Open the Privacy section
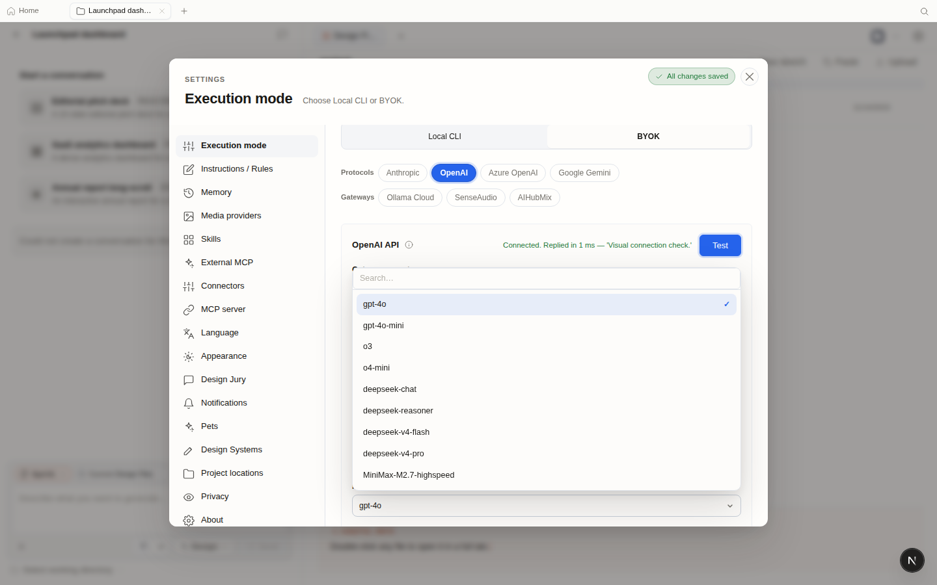 click(x=247, y=497)
